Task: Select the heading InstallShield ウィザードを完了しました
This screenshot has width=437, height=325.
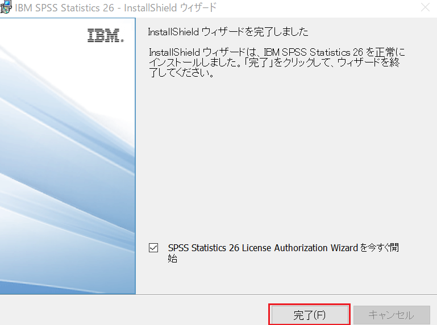Action: (228, 32)
